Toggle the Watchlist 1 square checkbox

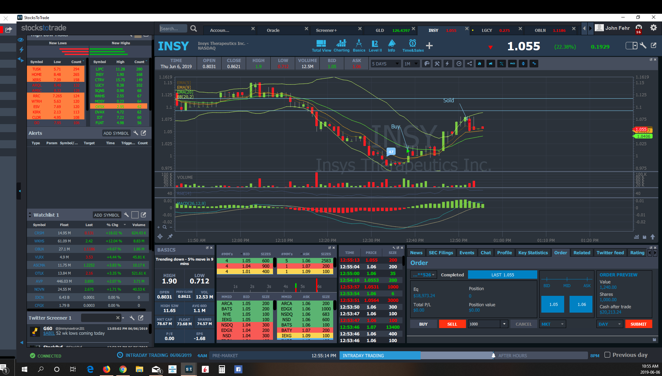point(135,215)
